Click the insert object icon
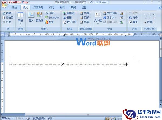 [122, 22]
